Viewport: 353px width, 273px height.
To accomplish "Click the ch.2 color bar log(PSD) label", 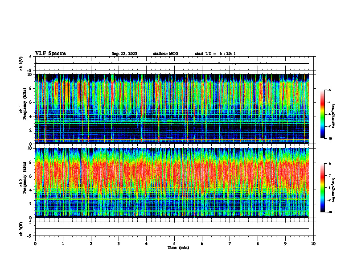I will tap(334, 190).
